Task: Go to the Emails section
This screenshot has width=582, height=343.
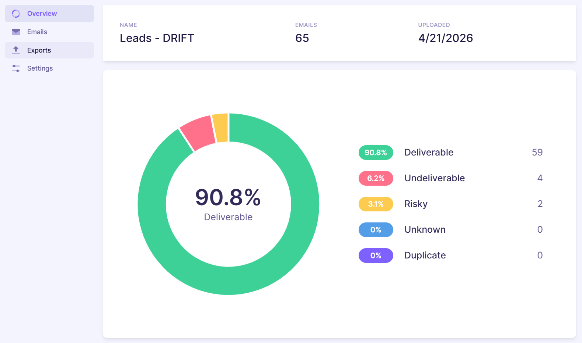Action: coord(49,32)
